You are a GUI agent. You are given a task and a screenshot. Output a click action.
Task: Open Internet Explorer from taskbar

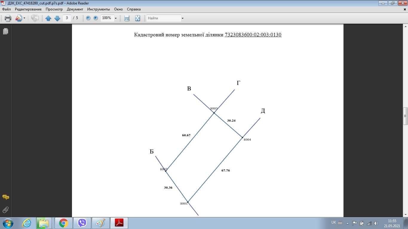pyautogui.click(x=27, y=223)
